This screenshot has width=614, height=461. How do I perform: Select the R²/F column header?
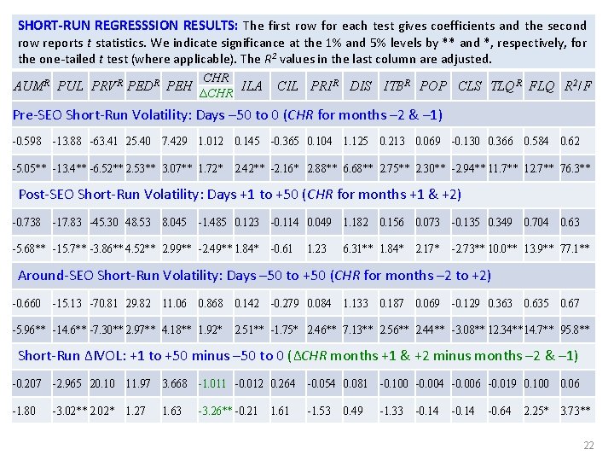[x=578, y=86]
